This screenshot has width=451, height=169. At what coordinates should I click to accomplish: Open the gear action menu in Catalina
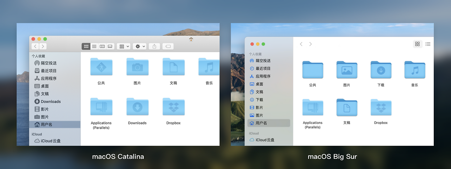[x=140, y=46]
